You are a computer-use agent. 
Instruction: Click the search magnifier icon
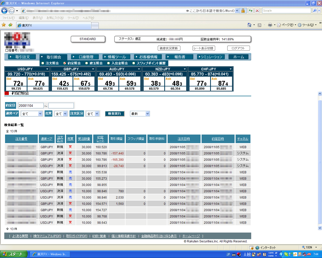point(315,11)
